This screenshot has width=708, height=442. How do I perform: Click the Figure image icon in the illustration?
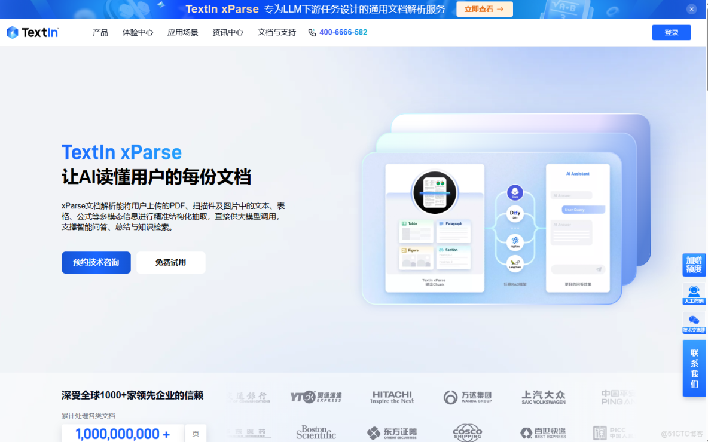[x=404, y=250]
